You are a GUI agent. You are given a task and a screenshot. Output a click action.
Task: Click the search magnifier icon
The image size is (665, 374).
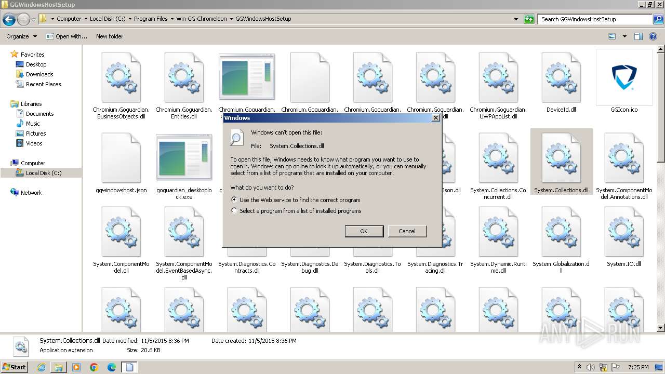(658, 19)
